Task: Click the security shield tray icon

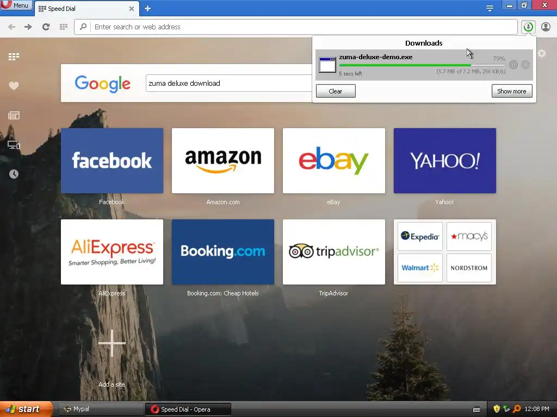Action: 497,409
